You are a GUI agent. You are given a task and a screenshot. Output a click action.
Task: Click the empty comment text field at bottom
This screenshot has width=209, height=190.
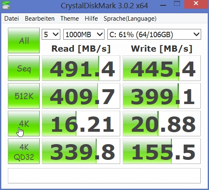coord(104,176)
